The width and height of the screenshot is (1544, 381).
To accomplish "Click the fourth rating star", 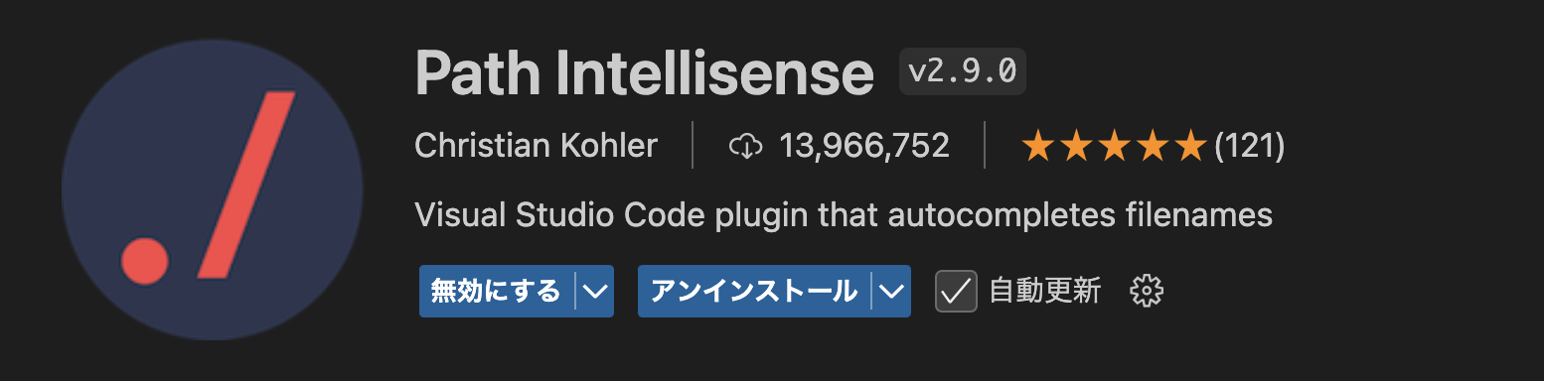I will pyautogui.click(x=1152, y=147).
